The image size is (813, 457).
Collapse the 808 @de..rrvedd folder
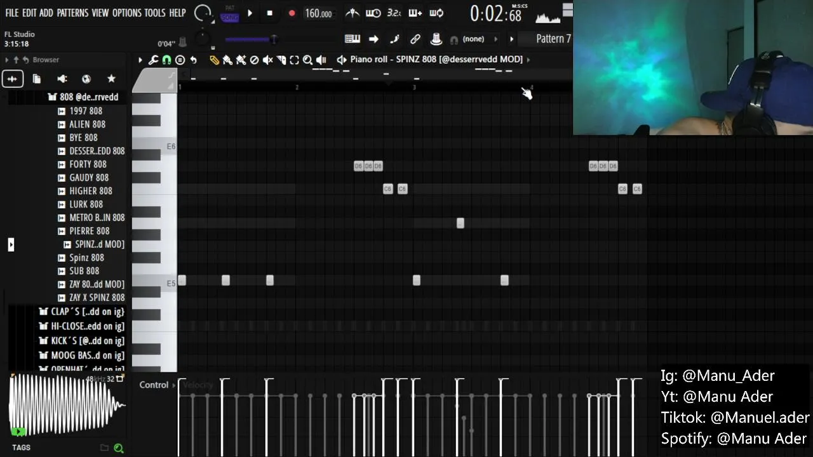click(x=83, y=97)
